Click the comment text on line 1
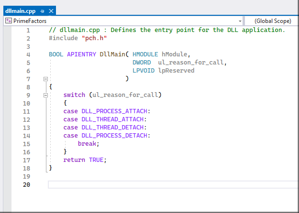Viewport: 299px width, 213px height. [167, 30]
